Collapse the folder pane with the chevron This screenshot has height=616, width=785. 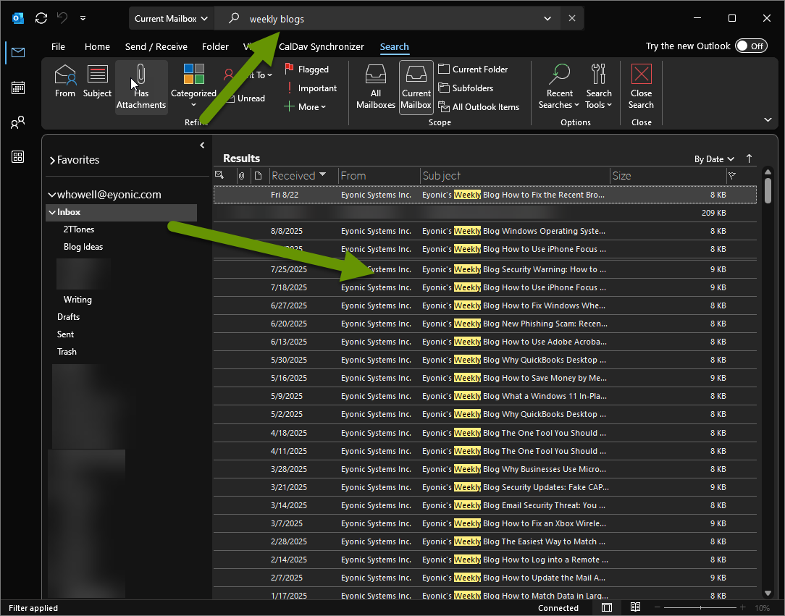tap(202, 145)
